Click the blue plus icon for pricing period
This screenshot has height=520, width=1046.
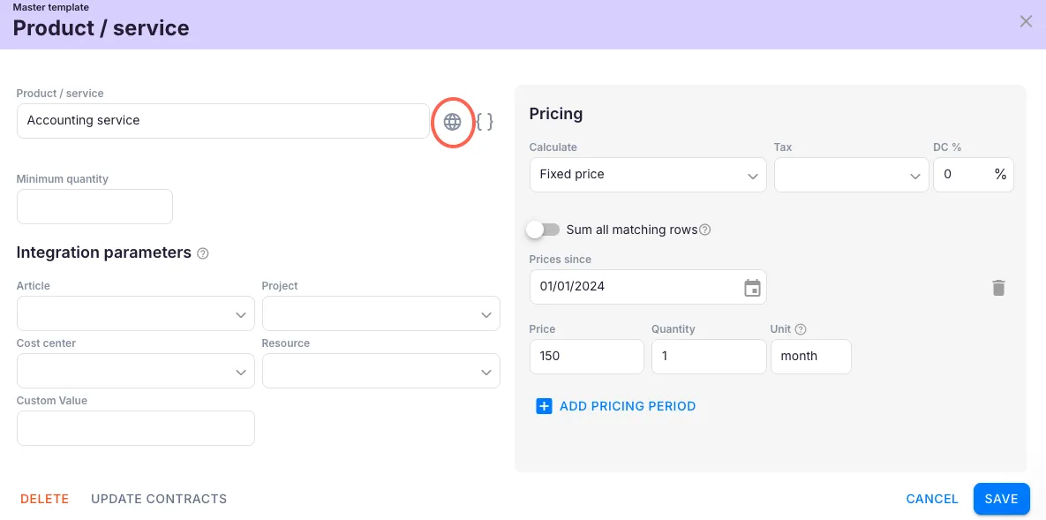click(544, 406)
